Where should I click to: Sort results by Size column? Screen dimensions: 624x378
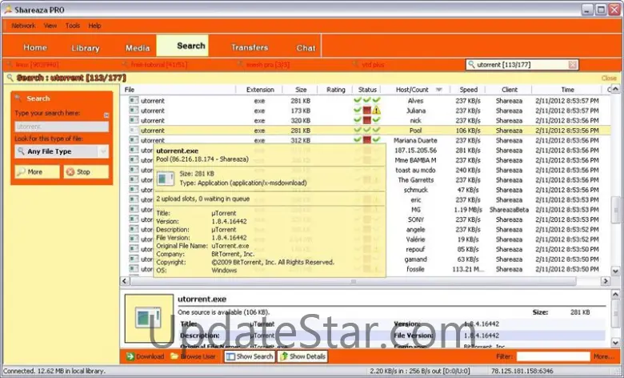301,90
